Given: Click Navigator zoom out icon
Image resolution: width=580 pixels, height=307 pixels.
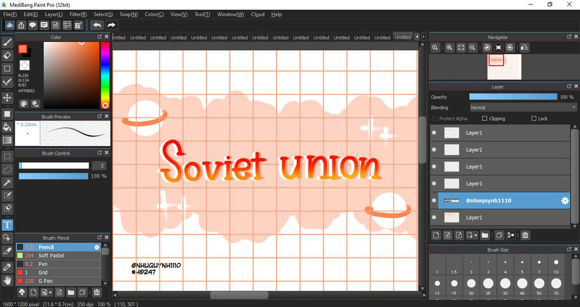Looking at the screenshot, I should point(472,47).
